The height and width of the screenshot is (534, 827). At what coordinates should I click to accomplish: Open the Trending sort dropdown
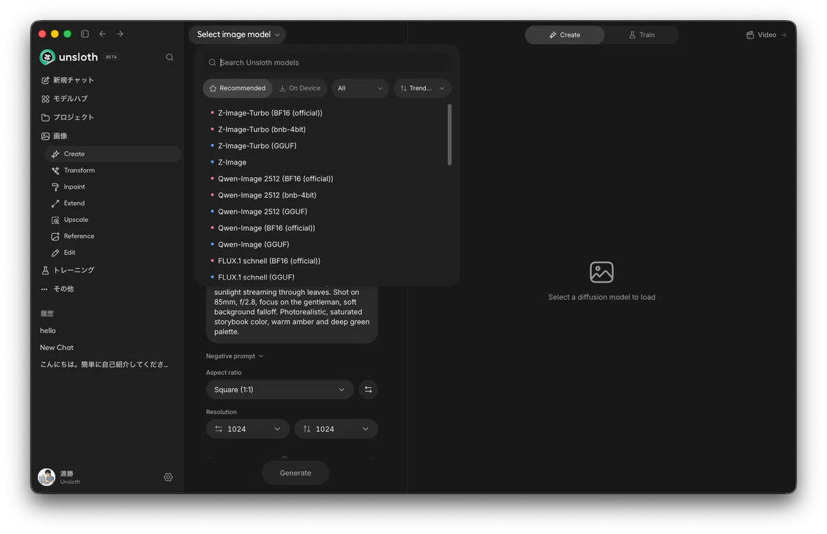click(x=422, y=88)
